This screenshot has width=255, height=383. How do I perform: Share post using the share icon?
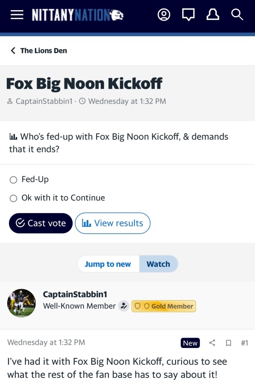coord(212,343)
